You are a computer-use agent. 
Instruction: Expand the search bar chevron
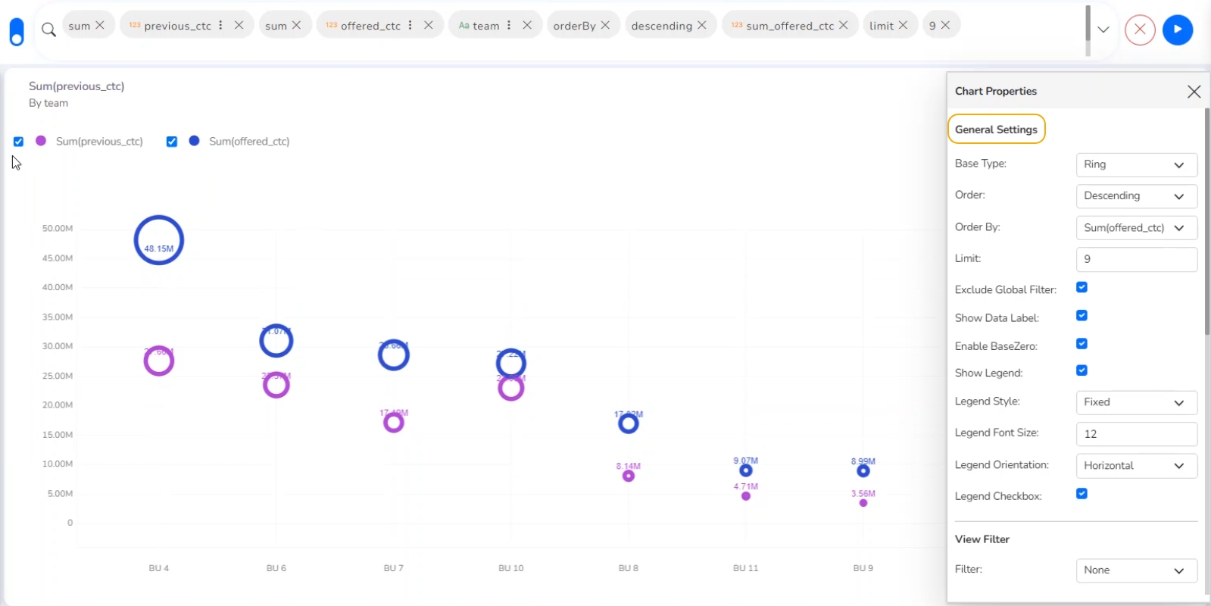pos(1103,30)
